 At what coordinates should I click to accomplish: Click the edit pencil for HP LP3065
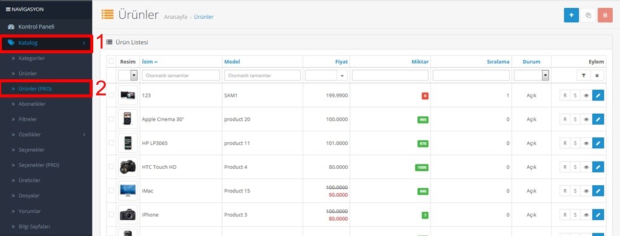point(598,143)
